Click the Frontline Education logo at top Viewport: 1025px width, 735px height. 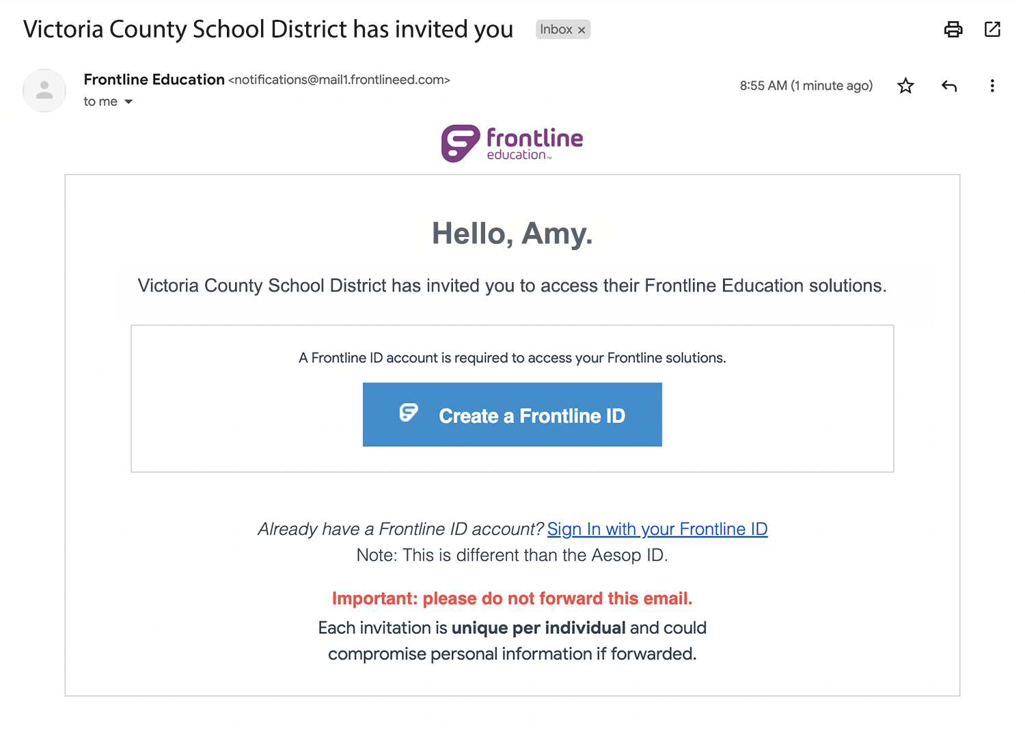click(x=512, y=143)
